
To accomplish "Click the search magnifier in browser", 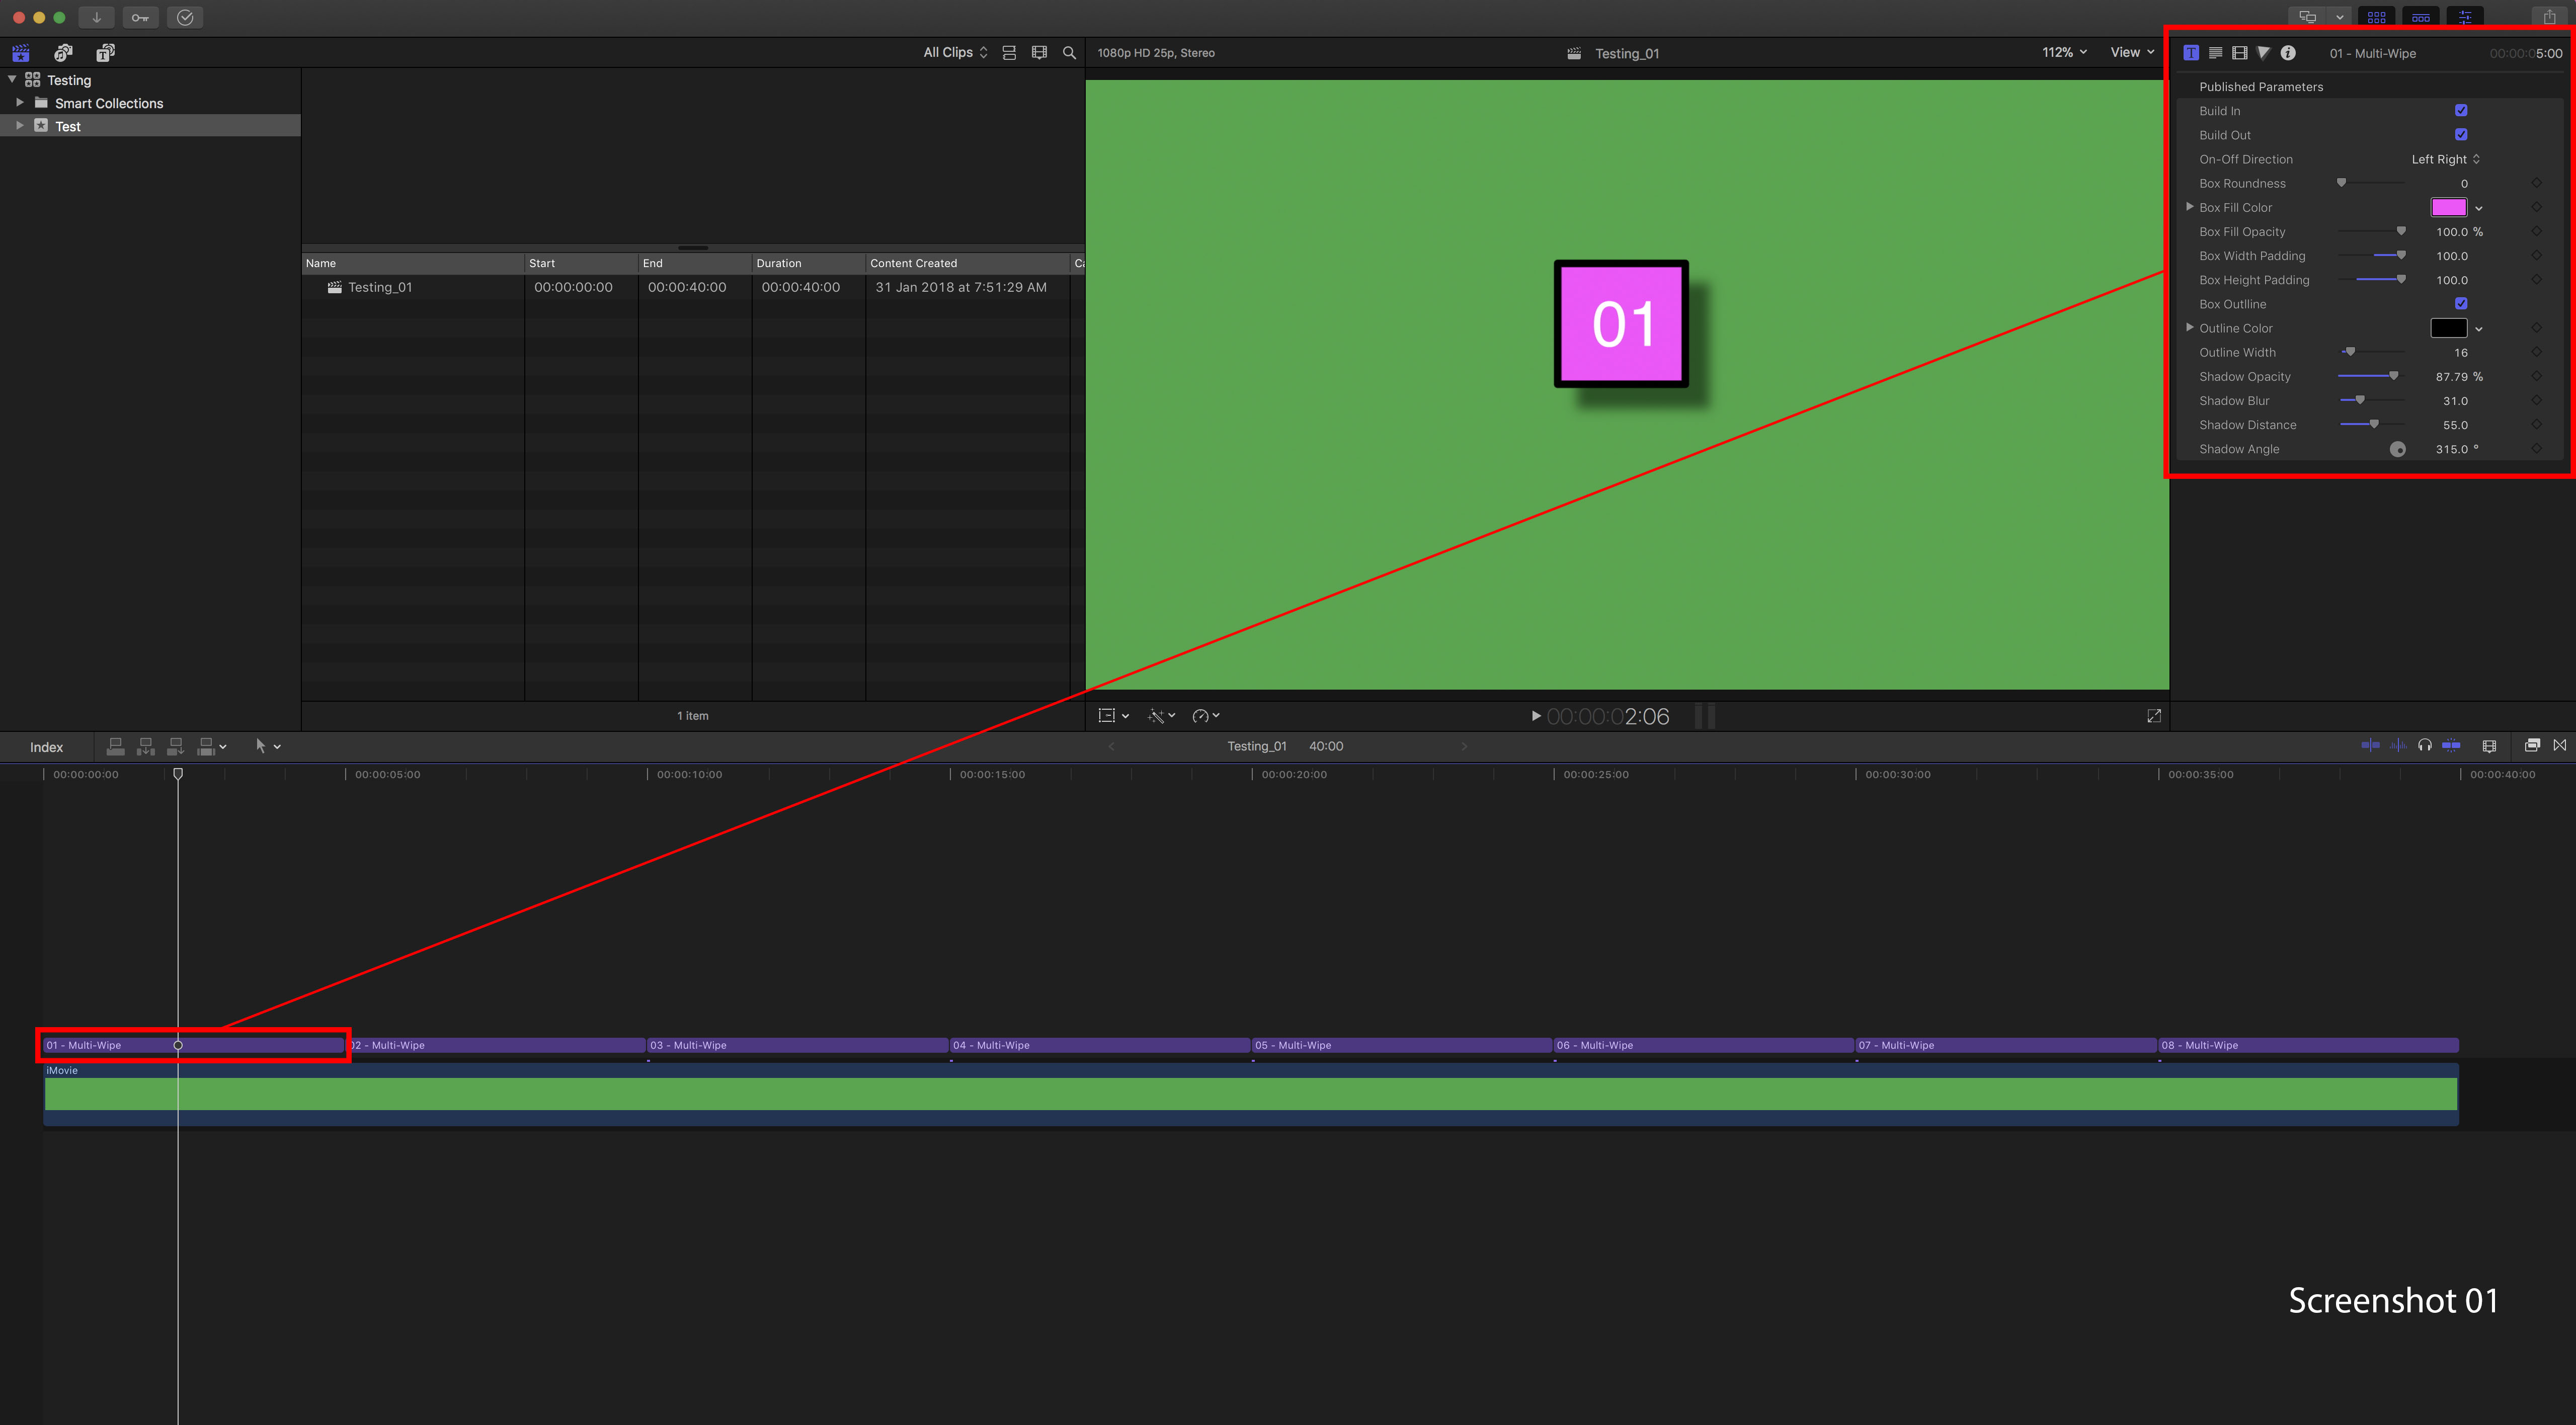I will click(x=1069, y=53).
